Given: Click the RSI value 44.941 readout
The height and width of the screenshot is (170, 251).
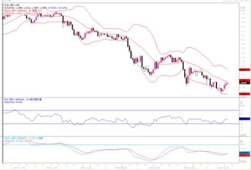Looking at the screenshot, I should tap(13, 102).
